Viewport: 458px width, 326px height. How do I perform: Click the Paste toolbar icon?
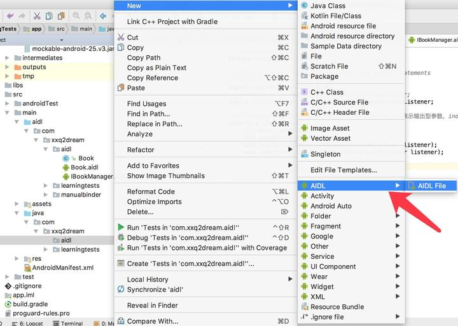pyautogui.click(x=61, y=16)
